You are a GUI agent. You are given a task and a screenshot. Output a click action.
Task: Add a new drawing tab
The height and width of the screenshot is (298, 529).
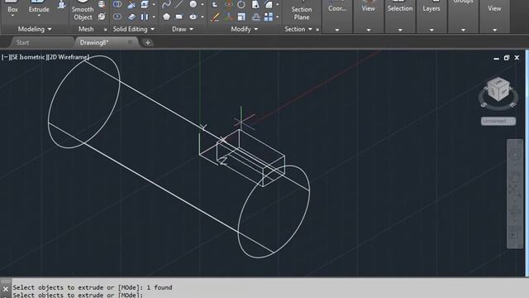pos(147,42)
